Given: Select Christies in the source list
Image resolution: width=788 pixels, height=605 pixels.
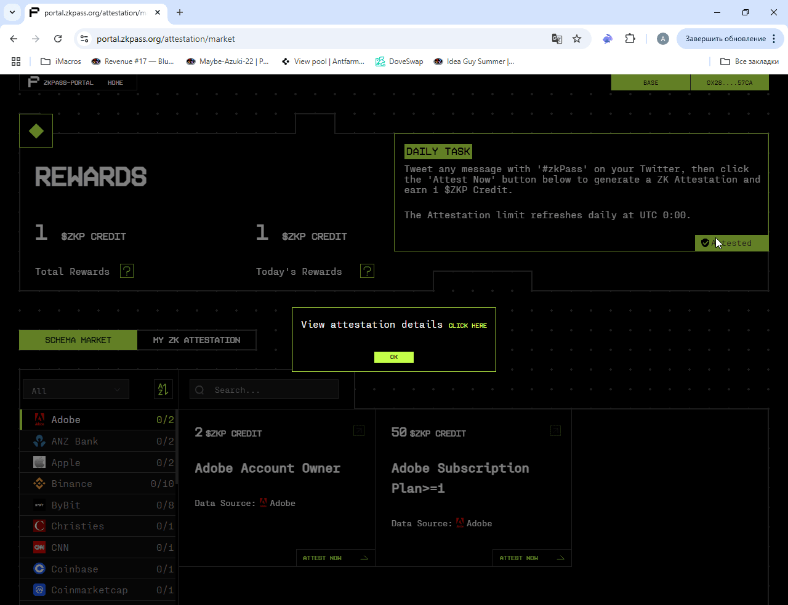Looking at the screenshot, I should [x=98, y=526].
